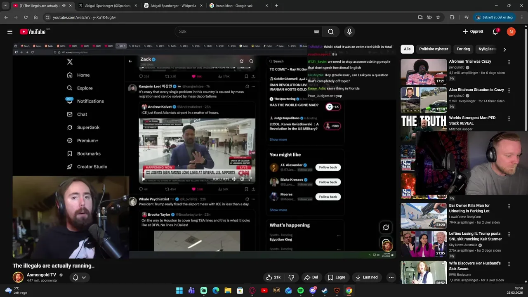The height and width of the screenshot is (297, 528).
Task: Click the Del share button
Action: click(x=311, y=277)
